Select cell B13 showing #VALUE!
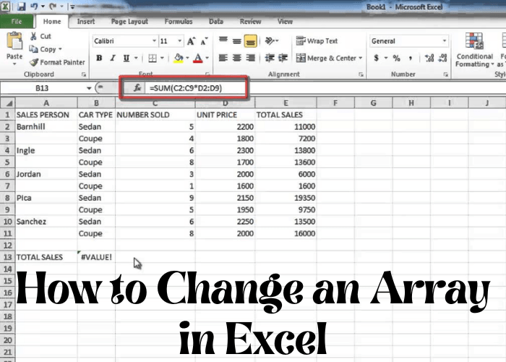Screen dimensions: 506x362 96,257
